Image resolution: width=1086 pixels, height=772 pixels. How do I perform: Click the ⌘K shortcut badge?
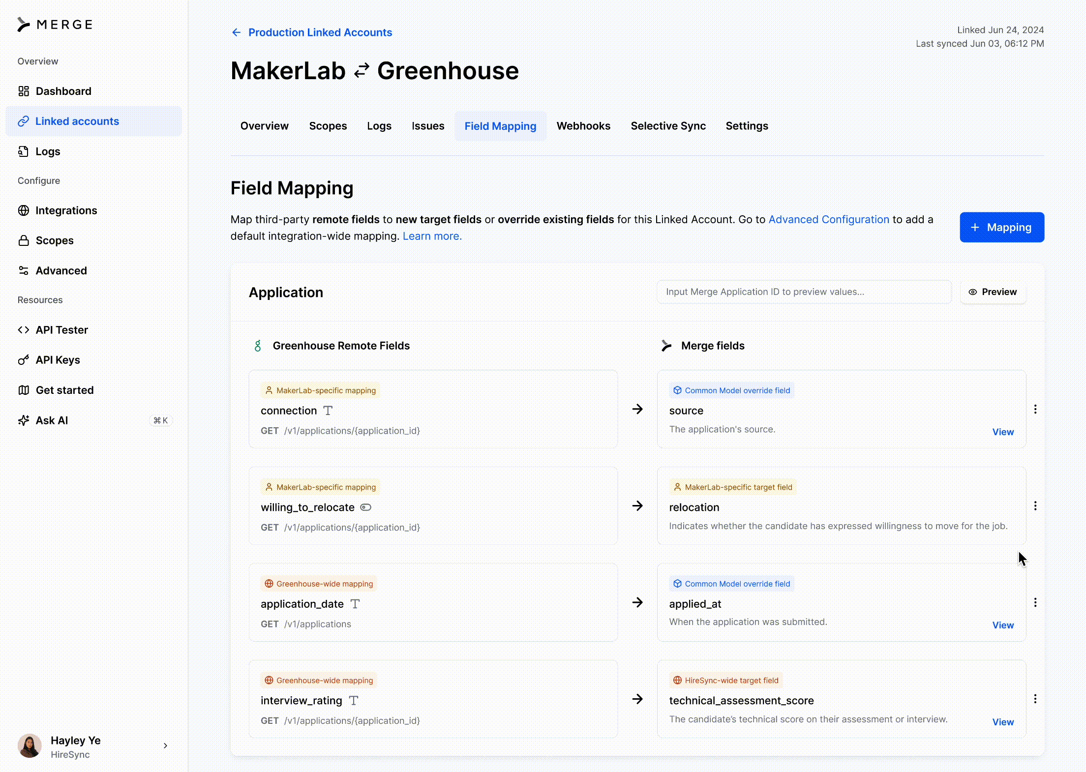[161, 420]
